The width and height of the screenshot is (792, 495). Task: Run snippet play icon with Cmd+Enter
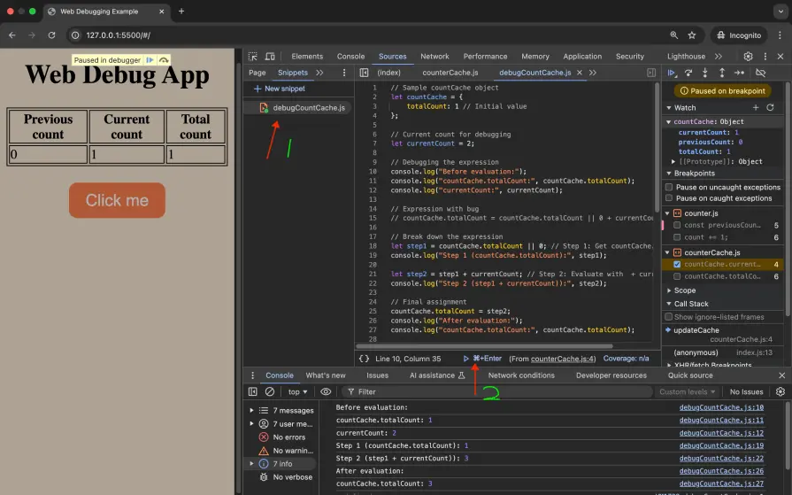tap(465, 359)
